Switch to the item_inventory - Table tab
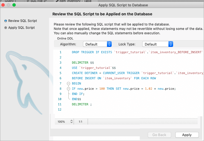The height and width of the screenshot is (141, 204). click(76, 1)
